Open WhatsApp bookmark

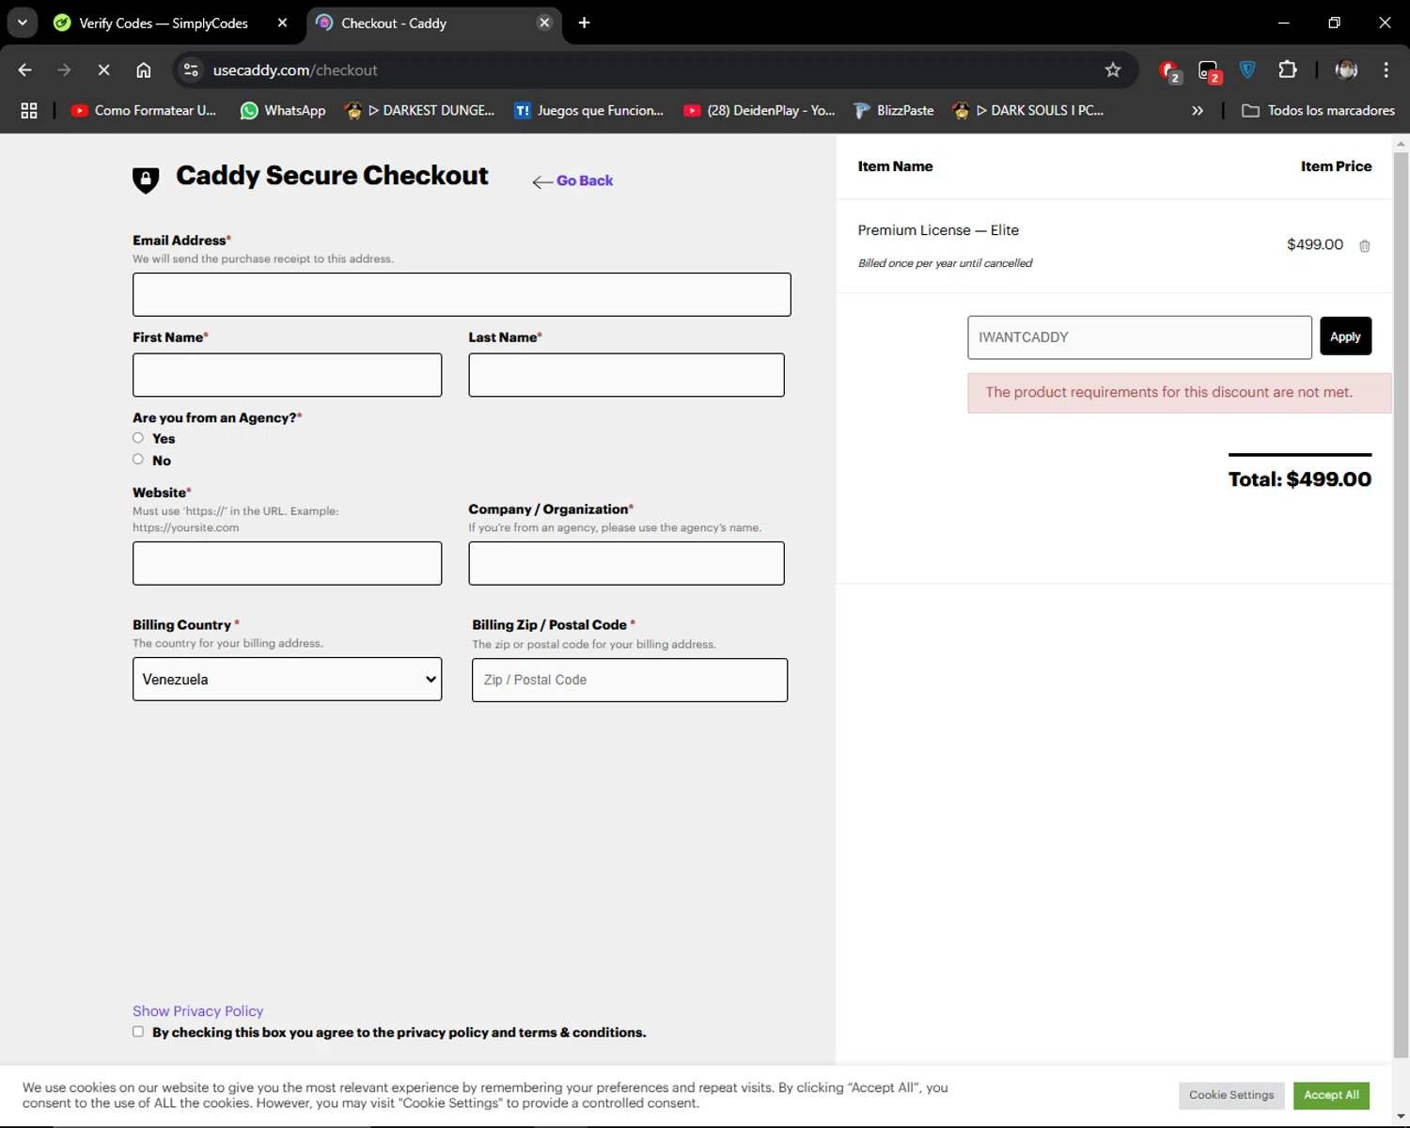tap(283, 111)
